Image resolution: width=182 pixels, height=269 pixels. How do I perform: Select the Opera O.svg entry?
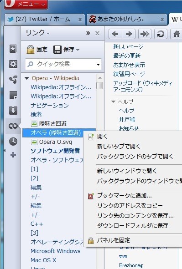[52, 142]
